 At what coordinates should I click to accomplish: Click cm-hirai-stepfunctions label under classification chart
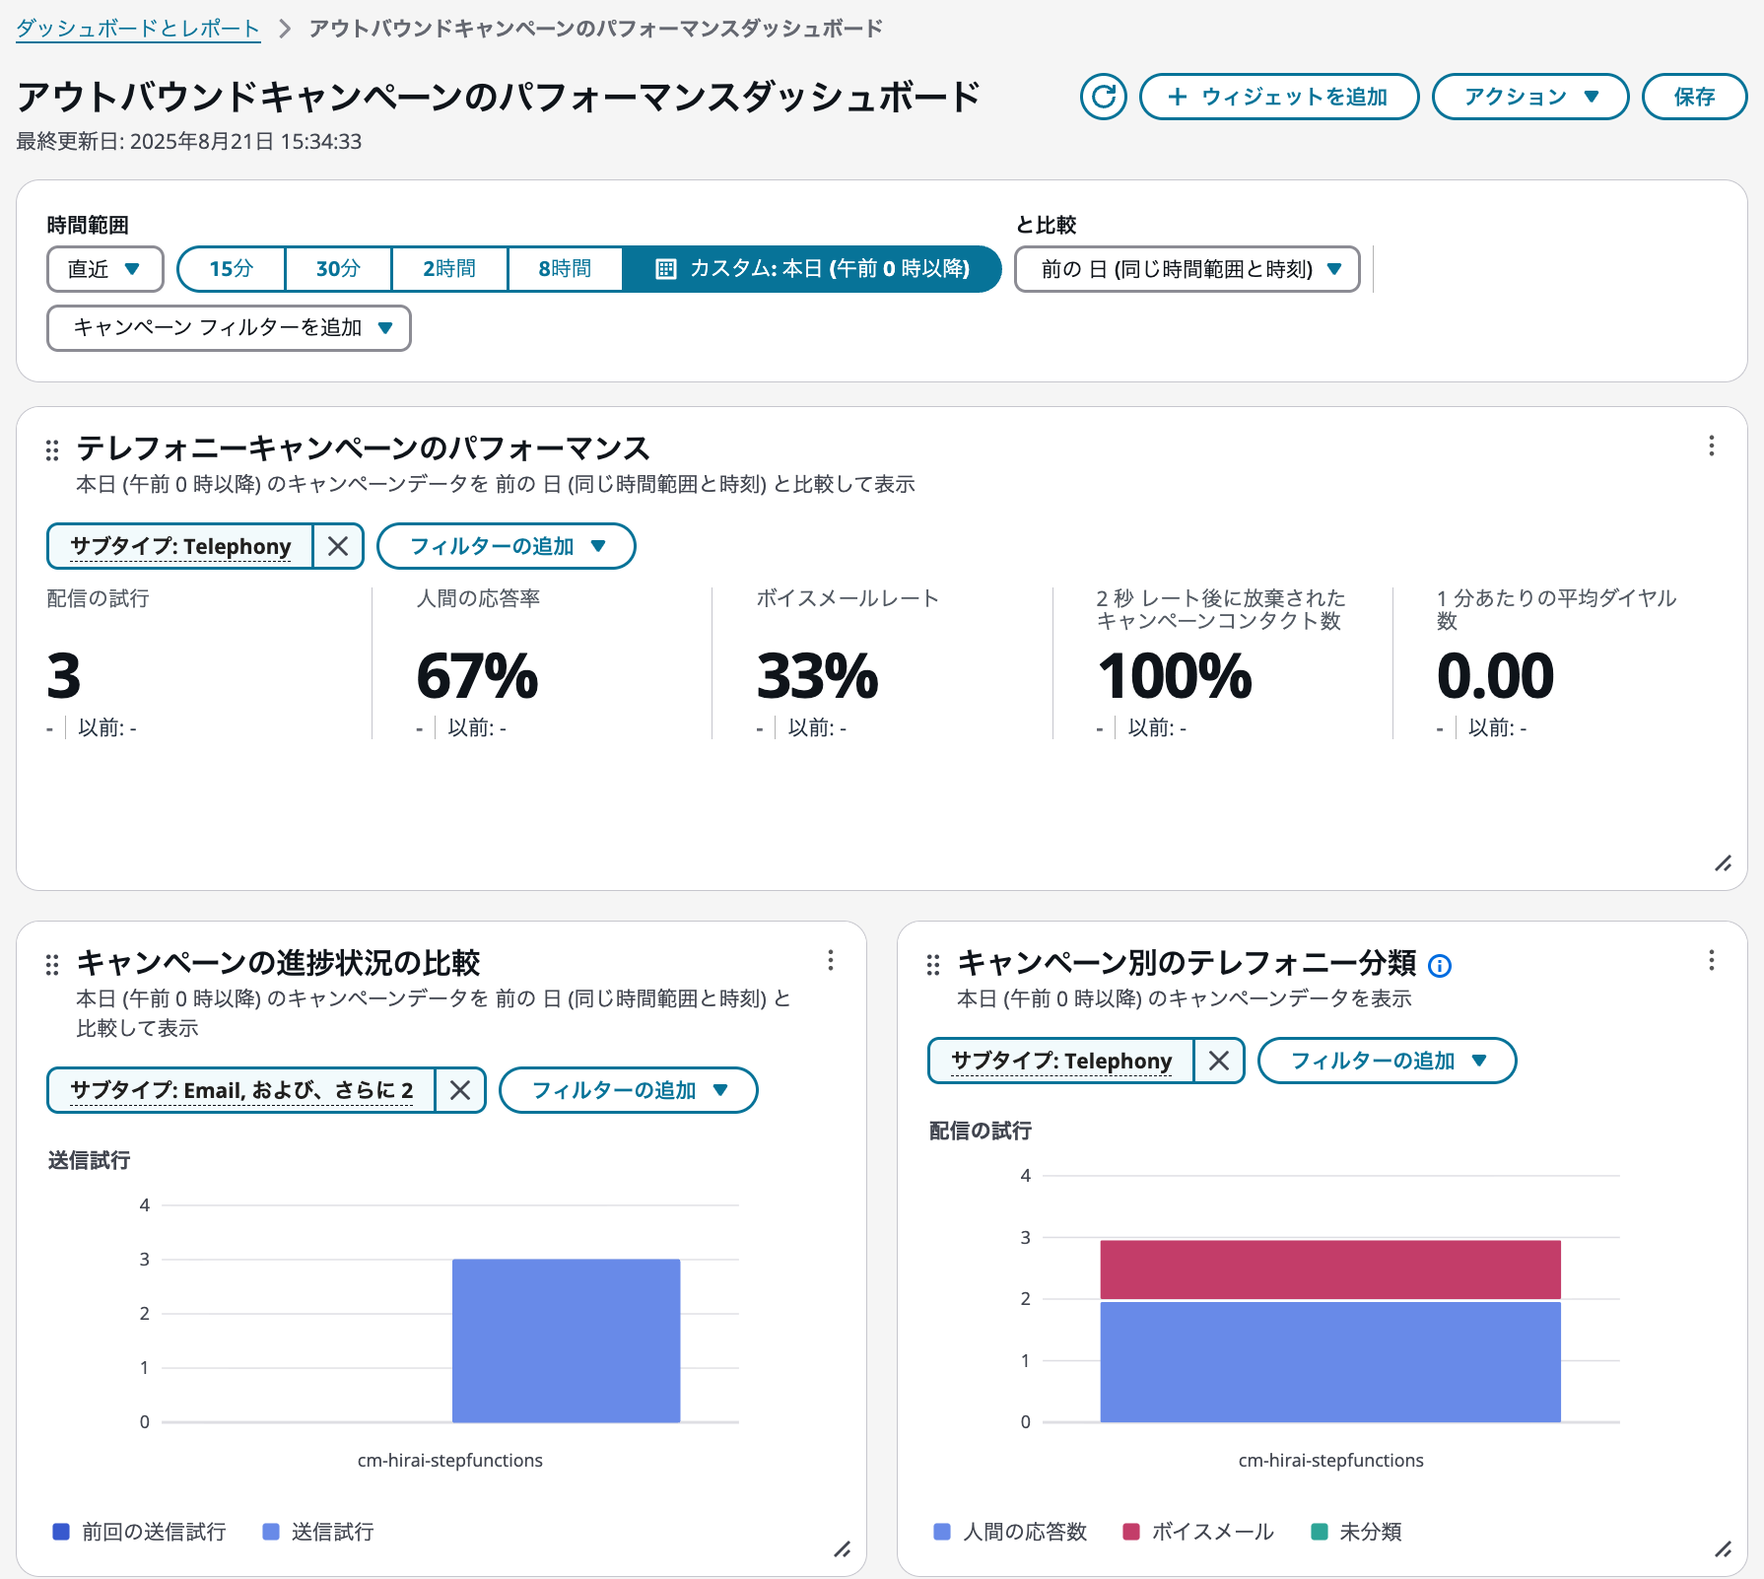click(1331, 1460)
